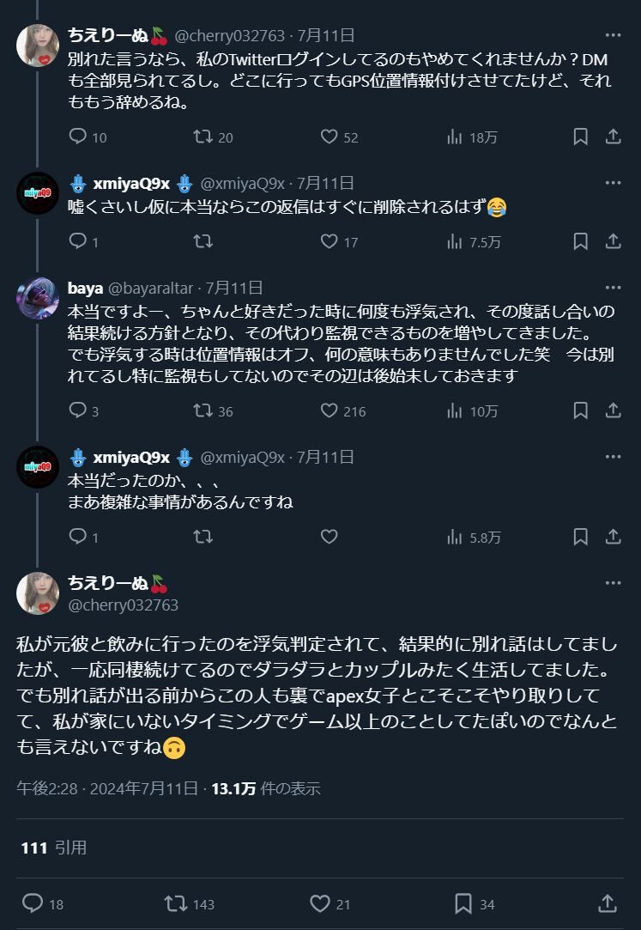Image resolution: width=641 pixels, height=930 pixels.
Task: Share the main tweet at the bottom
Action: pos(608,904)
